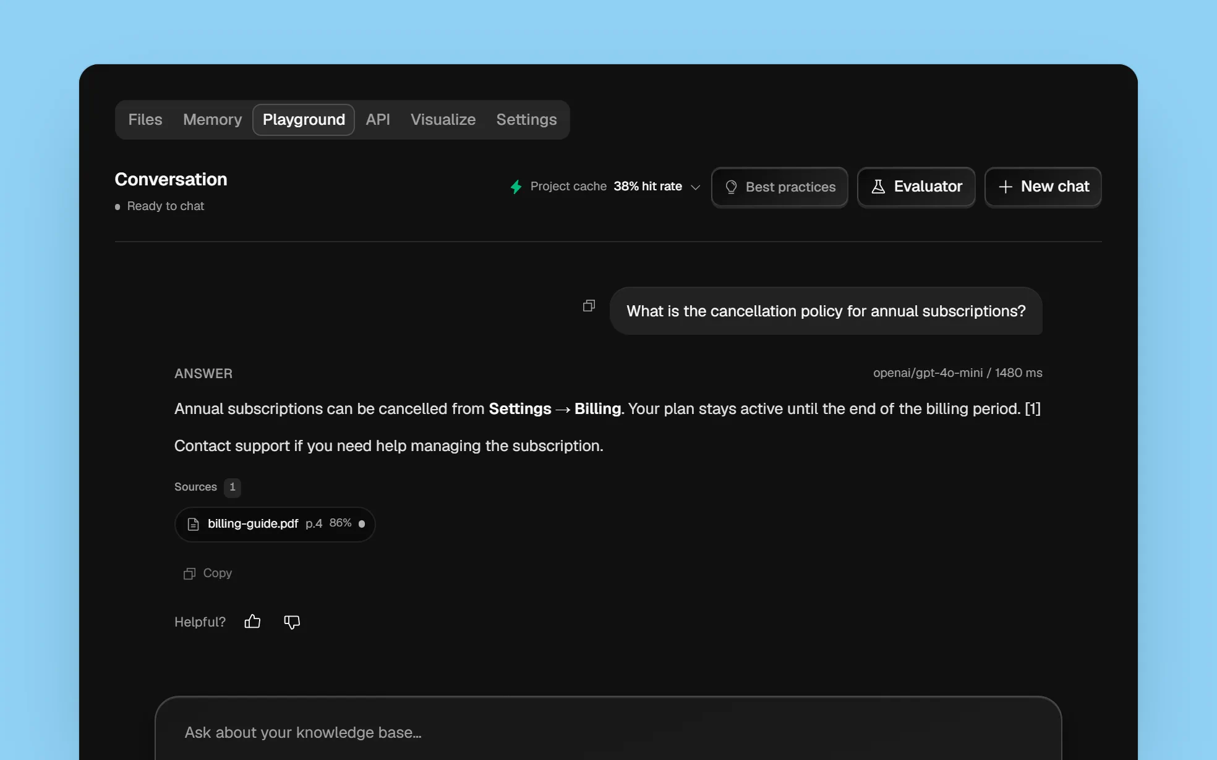1217x760 pixels.
Task: Mark the answer helpful with thumbs up
Action: click(252, 622)
